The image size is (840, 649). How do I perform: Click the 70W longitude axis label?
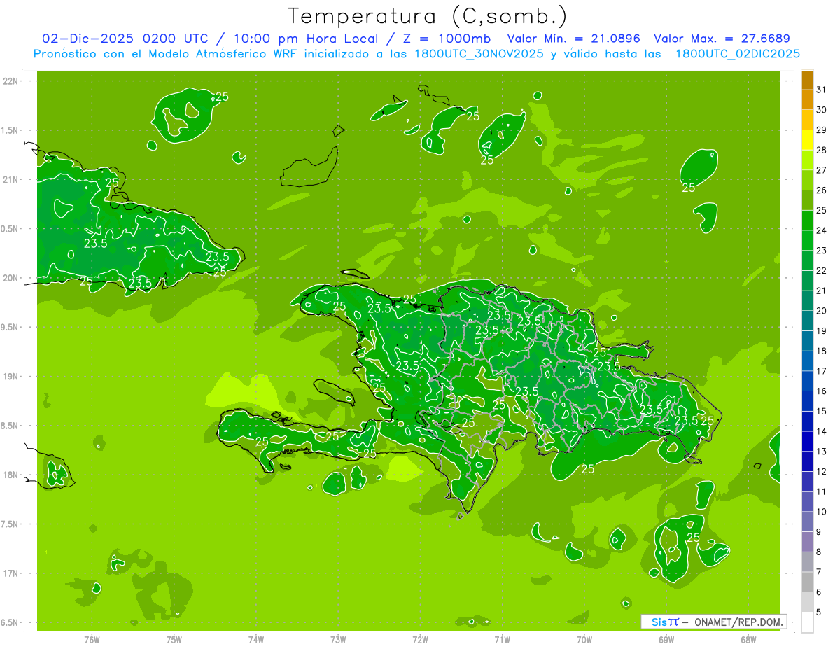584,640
